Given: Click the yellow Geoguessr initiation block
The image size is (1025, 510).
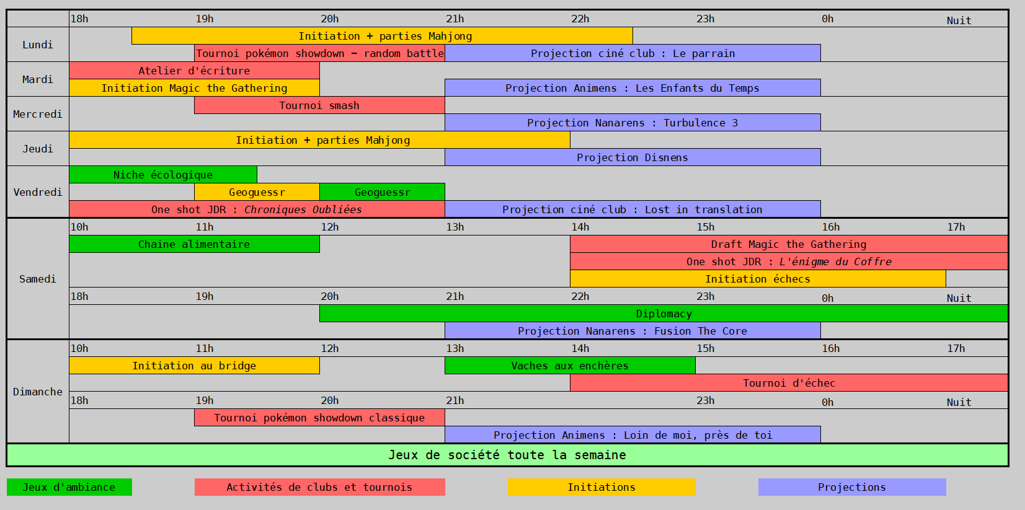Looking at the screenshot, I should [x=257, y=192].
